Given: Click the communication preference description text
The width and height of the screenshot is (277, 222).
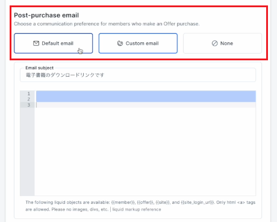Looking at the screenshot, I should (x=107, y=24).
